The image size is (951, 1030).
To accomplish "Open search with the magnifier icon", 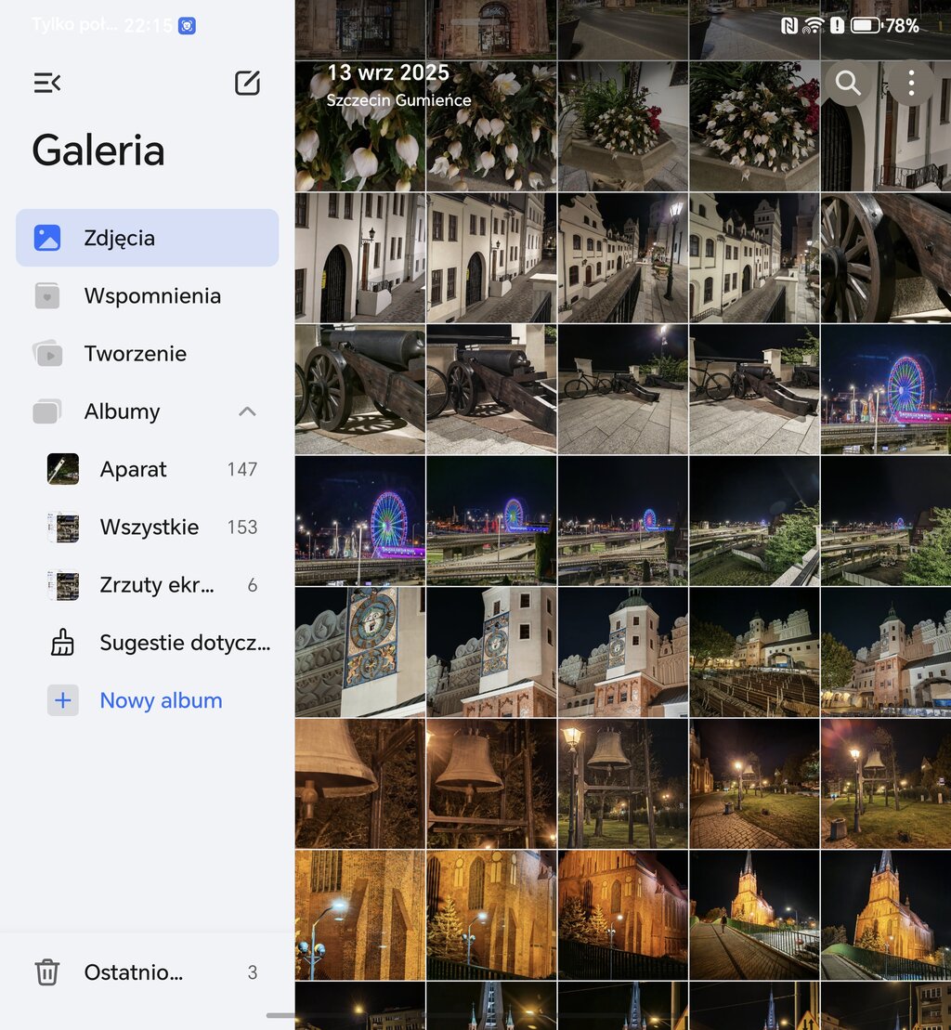I will click(848, 84).
